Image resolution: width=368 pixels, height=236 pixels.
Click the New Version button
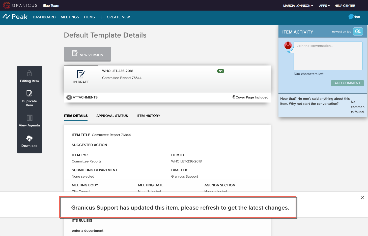[x=87, y=54]
